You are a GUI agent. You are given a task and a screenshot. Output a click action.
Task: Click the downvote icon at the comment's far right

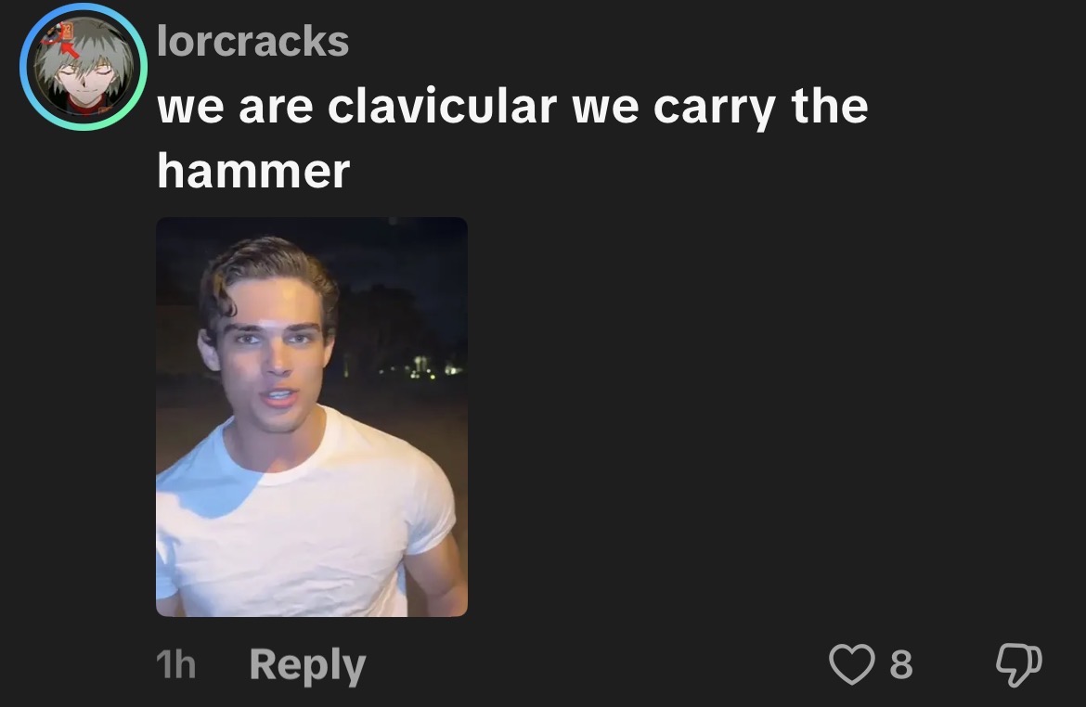1019,664
